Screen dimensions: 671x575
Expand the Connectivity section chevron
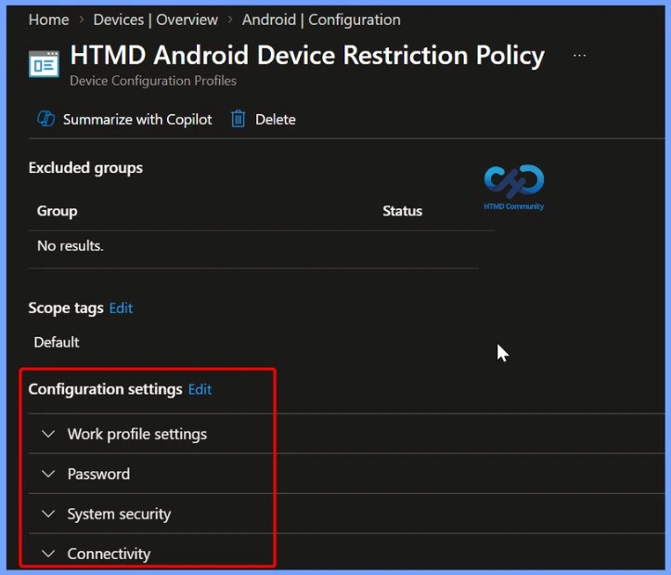pyautogui.click(x=48, y=553)
